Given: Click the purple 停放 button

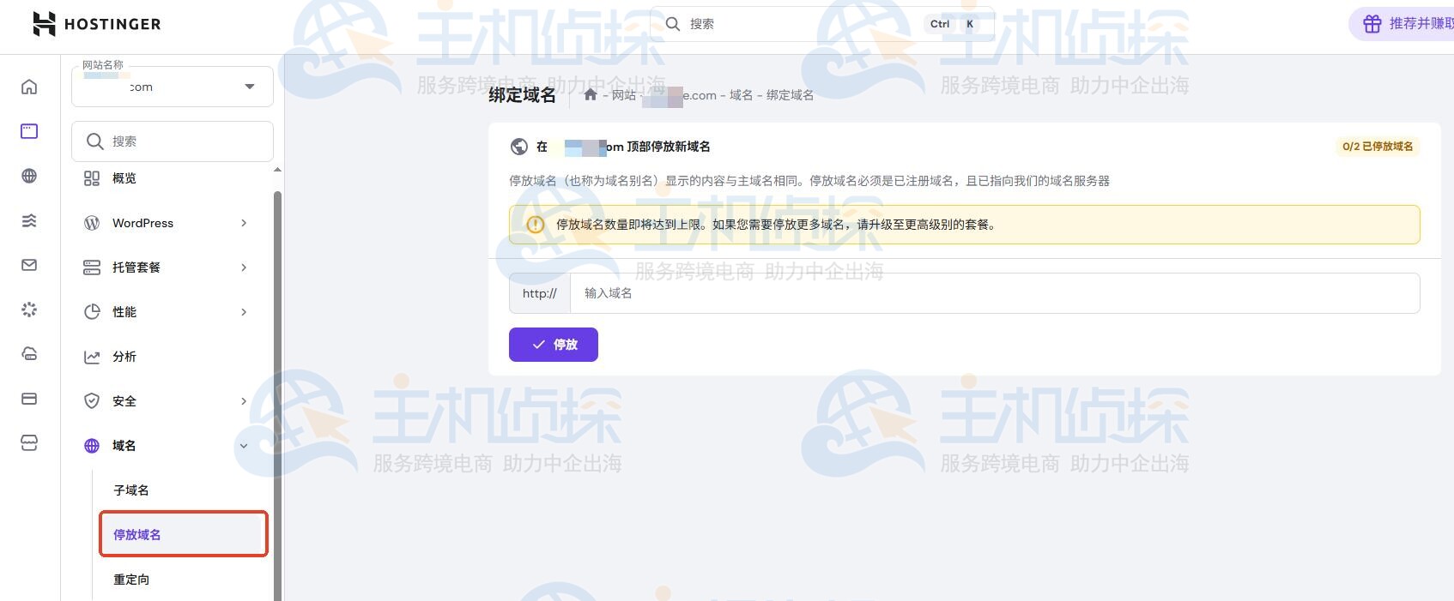Looking at the screenshot, I should [x=554, y=345].
